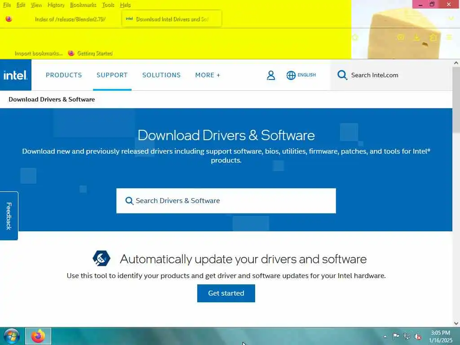Click the Automatically update your drivers heading
This screenshot has height=345, width=460.
pos(243,259)
